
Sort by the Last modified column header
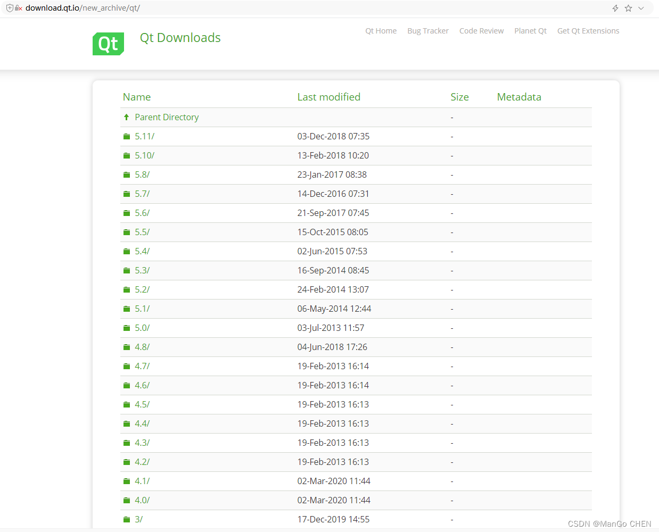[x=329, y=97]
